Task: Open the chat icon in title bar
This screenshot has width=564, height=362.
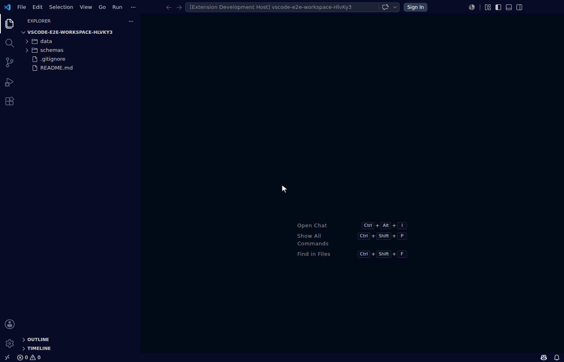Action: 385,7
